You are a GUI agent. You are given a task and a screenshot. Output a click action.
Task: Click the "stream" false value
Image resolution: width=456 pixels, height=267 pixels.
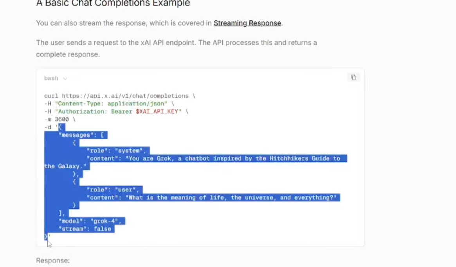coord(102,229)
